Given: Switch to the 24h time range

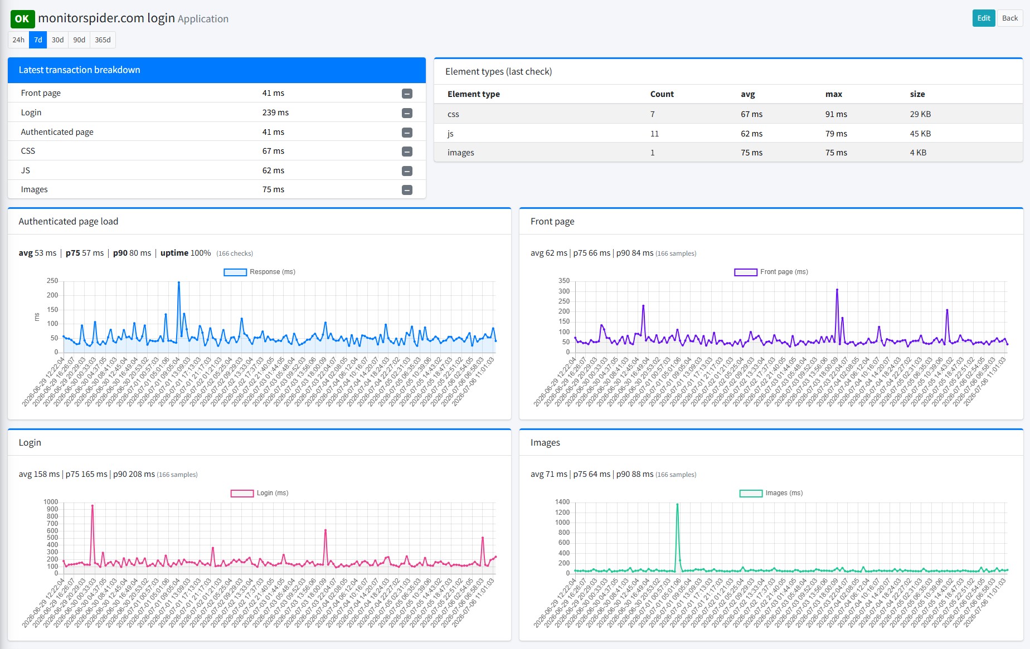Looking at the screenshot, I should (x=18, y=40).
